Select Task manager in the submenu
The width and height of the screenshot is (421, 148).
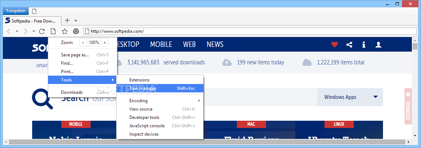coord(160,88)
